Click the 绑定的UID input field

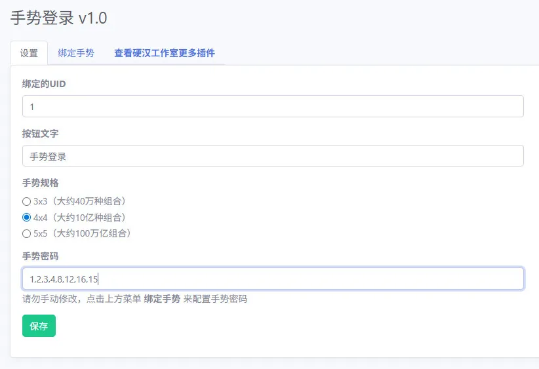273,106
